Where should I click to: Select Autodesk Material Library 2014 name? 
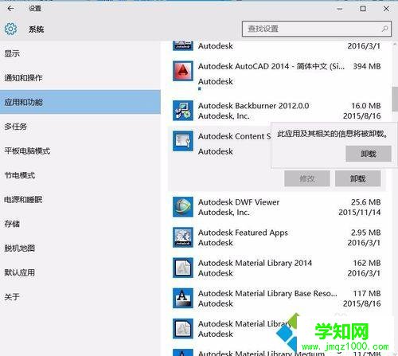(x=255, y=263)
